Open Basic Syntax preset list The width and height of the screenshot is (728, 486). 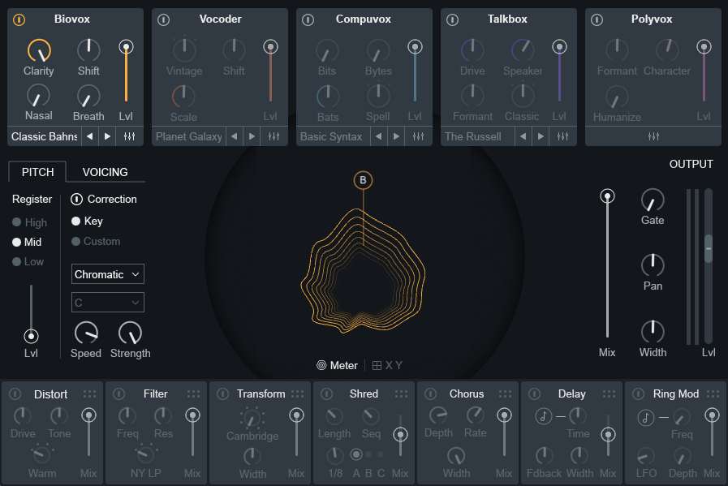pos(334,136)
